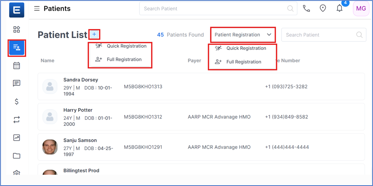Screen dimensions: 373x186
Task: Choose Quick Registration under the plus button
Action: 126,46
